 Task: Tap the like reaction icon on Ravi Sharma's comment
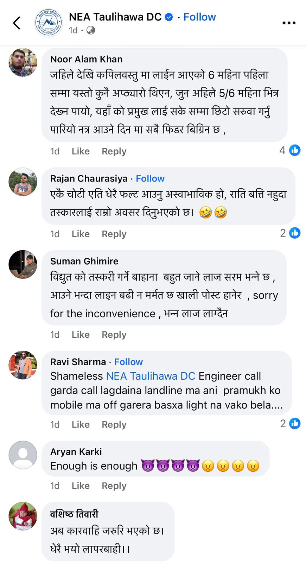click(295, 423)
